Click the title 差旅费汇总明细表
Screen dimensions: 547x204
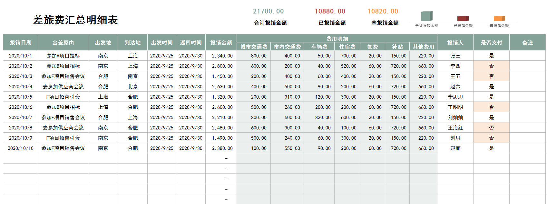pyautogui.click(x=75, y=20)
